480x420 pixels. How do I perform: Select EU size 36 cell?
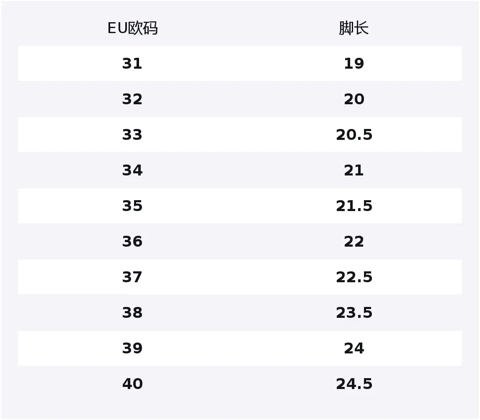132,242
